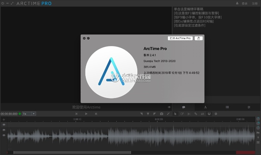
Task: Click the red region on bottom bar
Action: coord(245,152)
